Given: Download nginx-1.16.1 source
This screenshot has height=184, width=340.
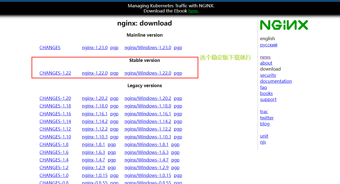Looking at the screenshot, I should point(95,114).
